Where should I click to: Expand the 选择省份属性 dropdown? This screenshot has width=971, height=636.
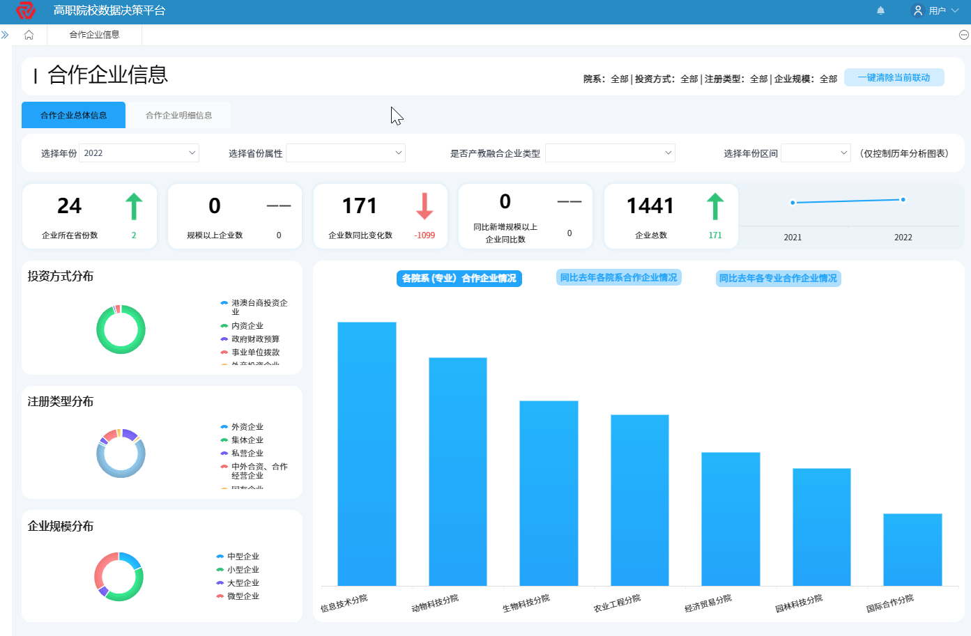pos(346,153)
